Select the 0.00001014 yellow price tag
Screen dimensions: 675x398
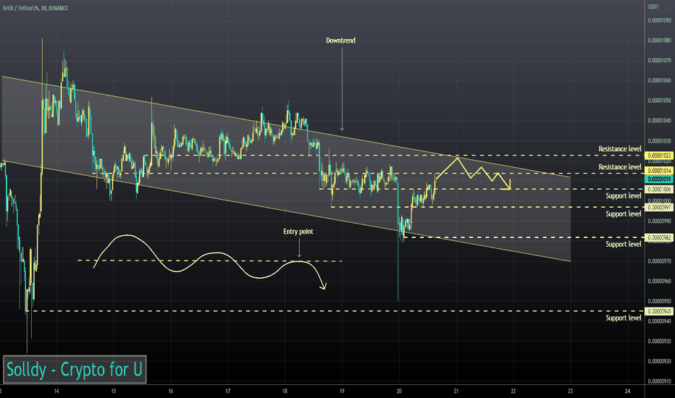(659, 171)
